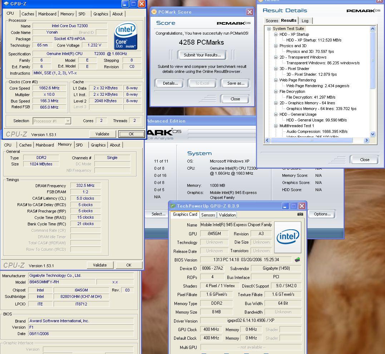Click the Select button in PCMark05
This screenshot has width=385, height=354.
[x=158, y=214]
